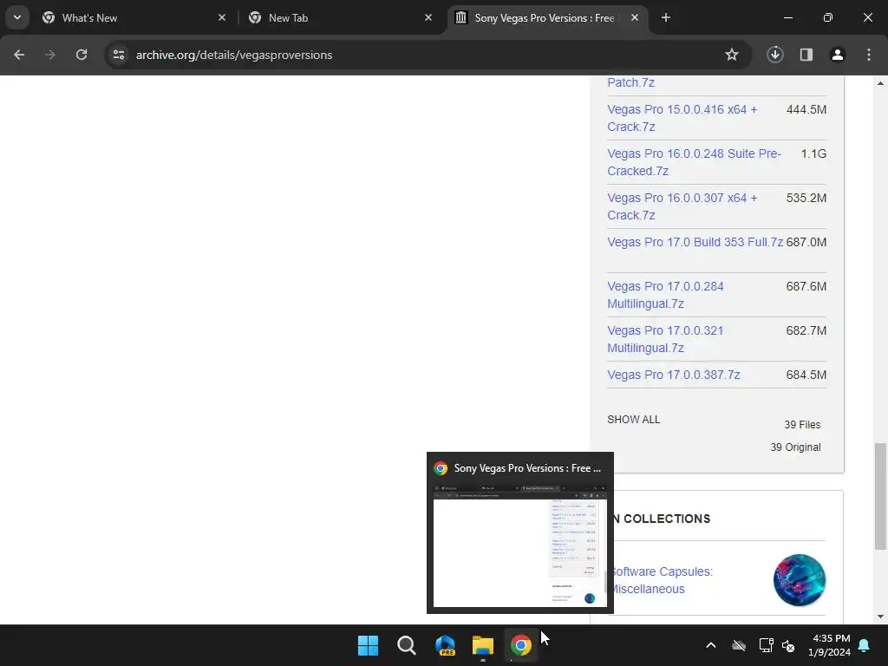Open the Chrome downloads icon
888x666 pixels.
(775, 55)
